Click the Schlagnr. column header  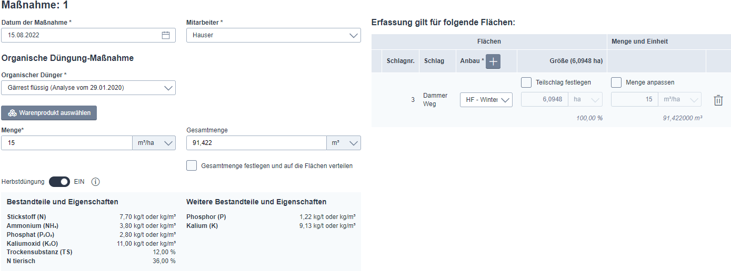click(x=400, y=61)
